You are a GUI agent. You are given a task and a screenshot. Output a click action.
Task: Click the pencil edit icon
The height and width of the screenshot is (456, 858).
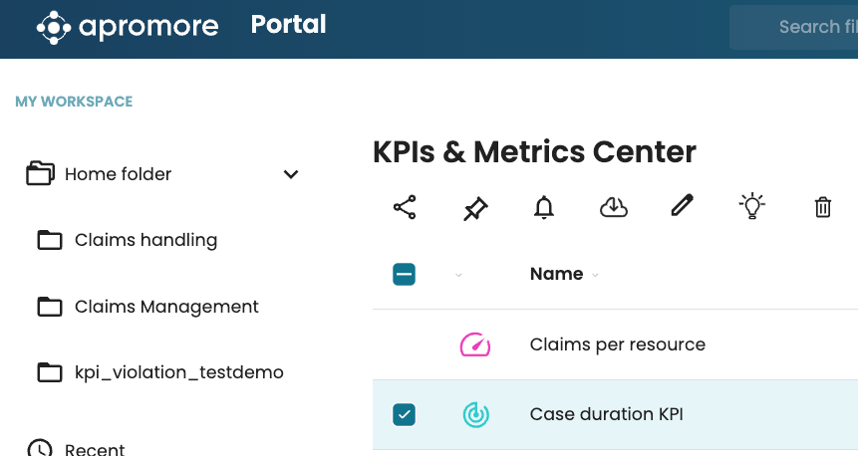[682, 206]
